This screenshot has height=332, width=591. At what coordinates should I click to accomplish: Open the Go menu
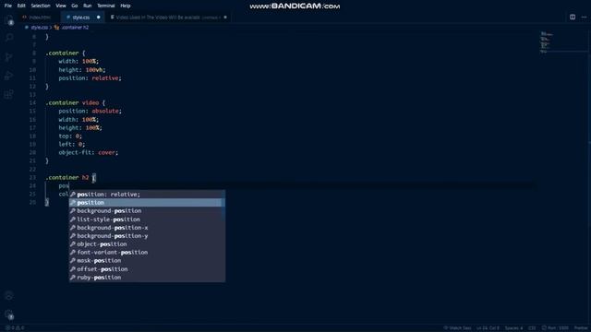tap(75, 6)
